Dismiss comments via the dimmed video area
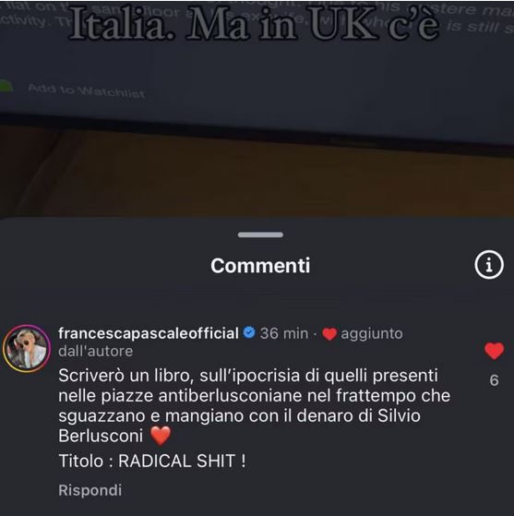514x516 pixels. tap(257, 132)
